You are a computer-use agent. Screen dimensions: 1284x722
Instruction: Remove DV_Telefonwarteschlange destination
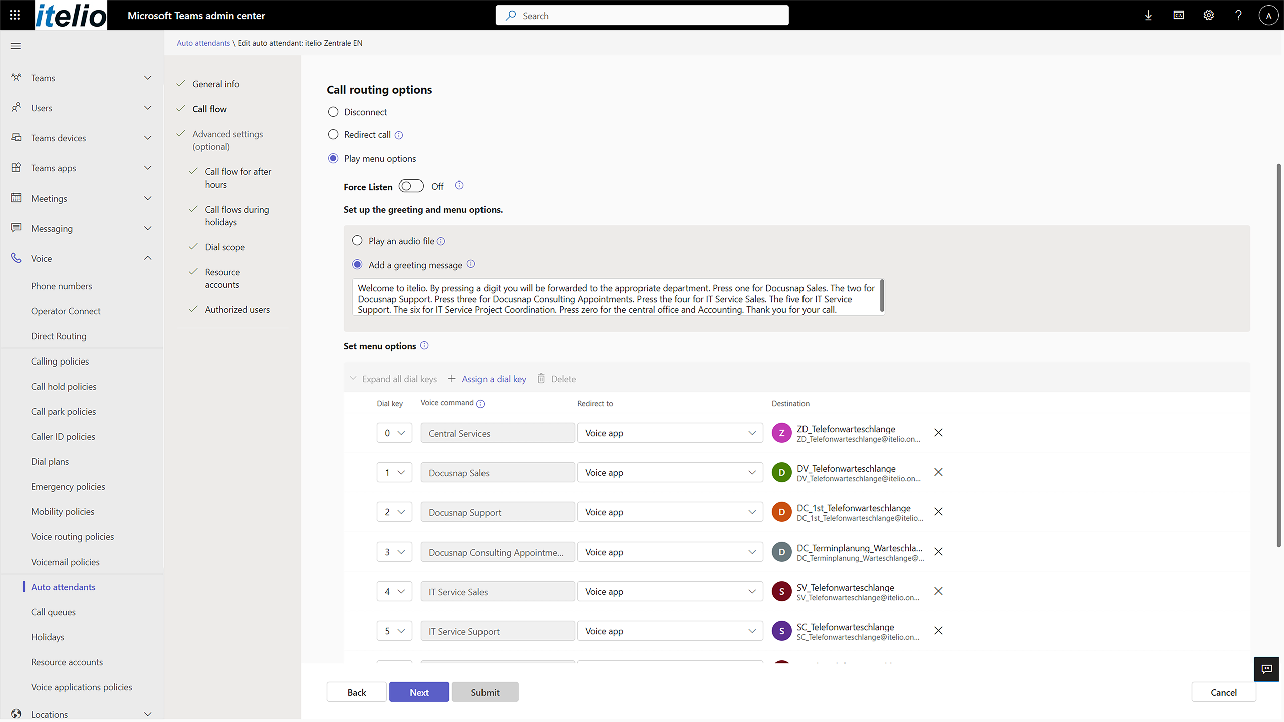tap(938, 472)
